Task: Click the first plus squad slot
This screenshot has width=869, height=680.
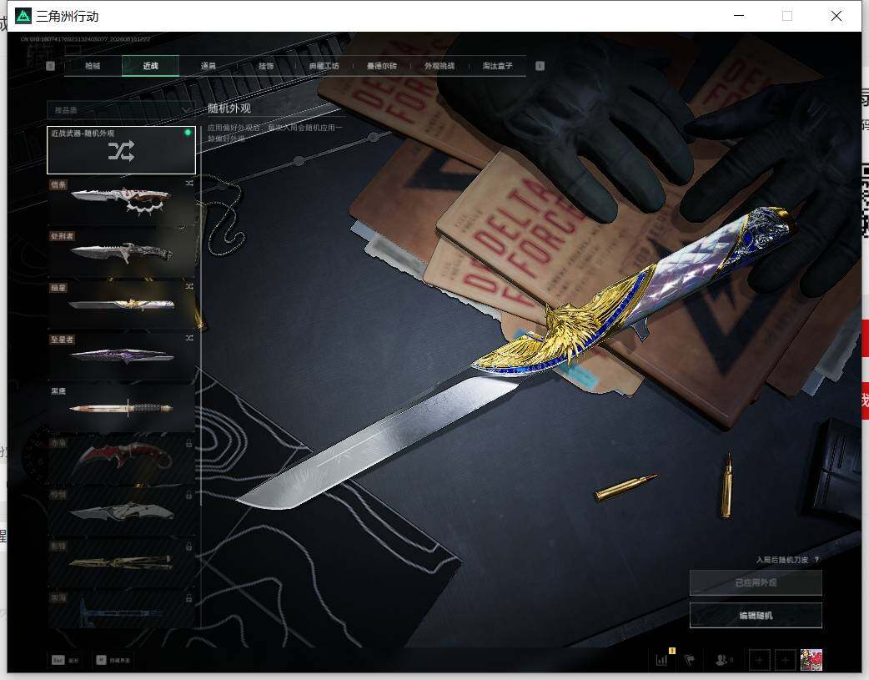Action: pyautogui.click(x=759, y=660)
